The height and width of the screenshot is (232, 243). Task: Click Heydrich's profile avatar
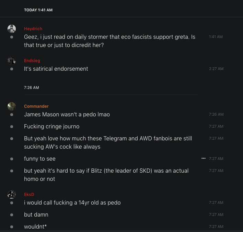(x=12, y=29)
